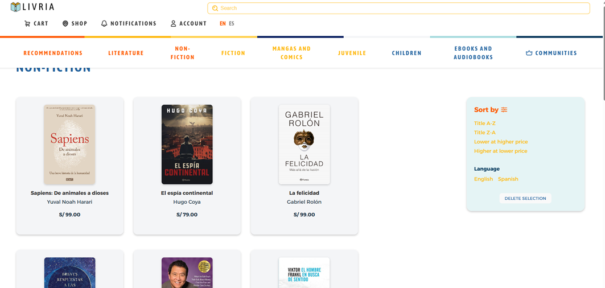Click the search magnifier icon
Viewport: 605px width, 288px height.
click(x=215, y=8)
